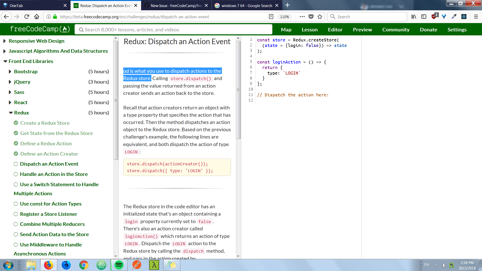Click the lessons search input field

[173, 29]
